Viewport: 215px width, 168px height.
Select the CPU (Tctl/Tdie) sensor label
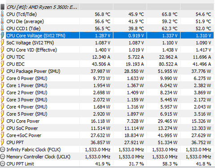click(21, 14)
